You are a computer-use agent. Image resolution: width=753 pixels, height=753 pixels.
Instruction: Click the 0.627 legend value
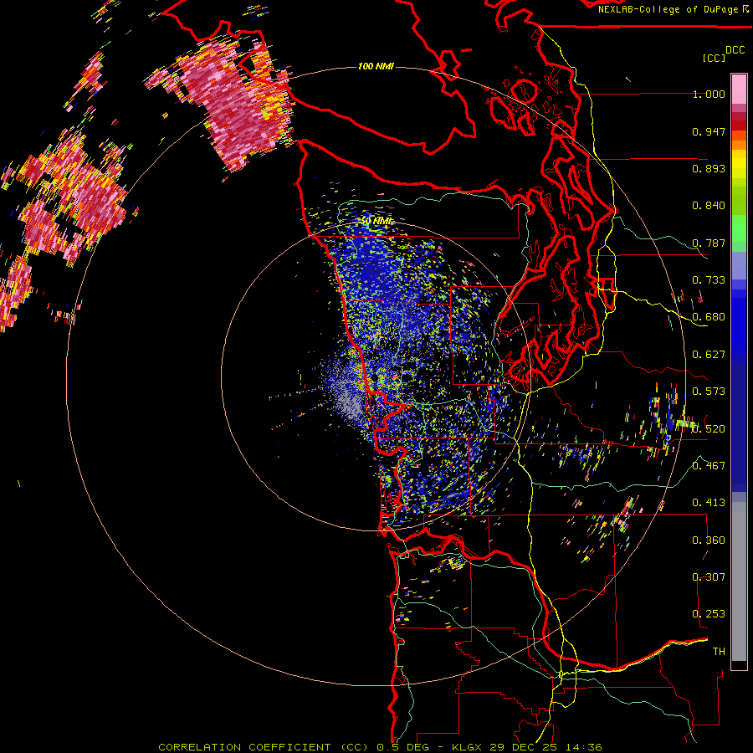(x=709, y=355)
